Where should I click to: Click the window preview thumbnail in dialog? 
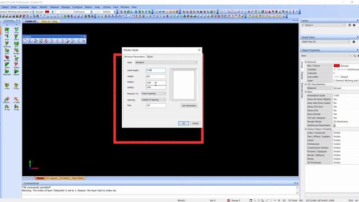183,85
